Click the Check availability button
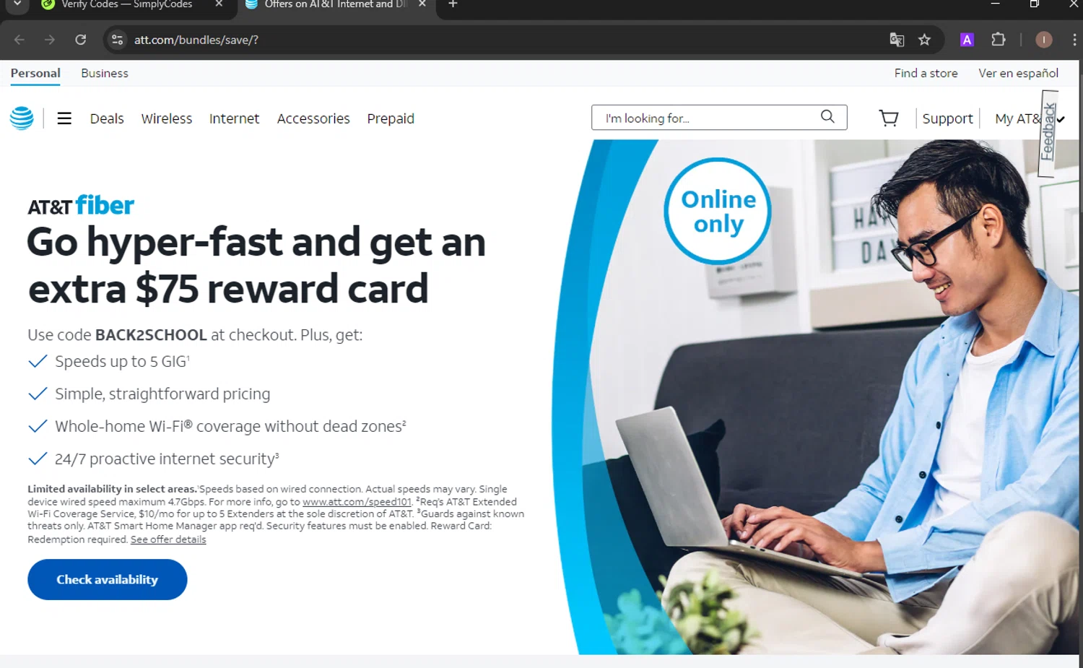Screen dimensions: 1083x668 pos(108,579)
